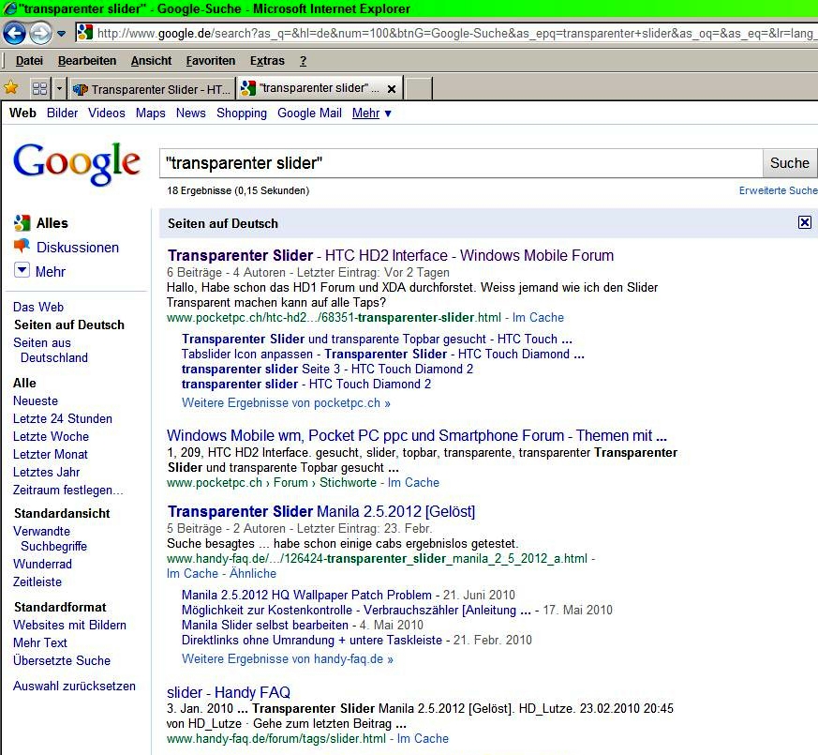Open Weitere Ergebnisse von pocketpc.ch

click(286, 403)
